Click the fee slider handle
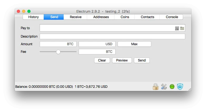The image size is (206, 112). [x=58, y=52]
